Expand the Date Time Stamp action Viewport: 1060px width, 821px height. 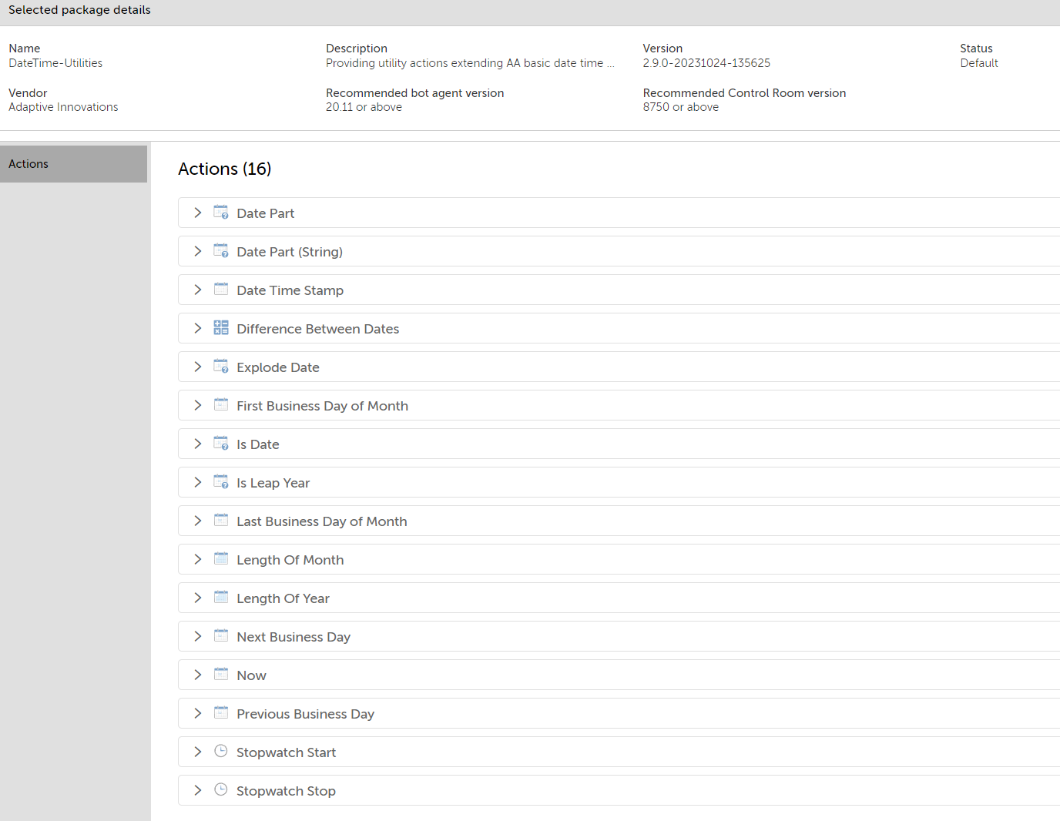click(198, 290)
